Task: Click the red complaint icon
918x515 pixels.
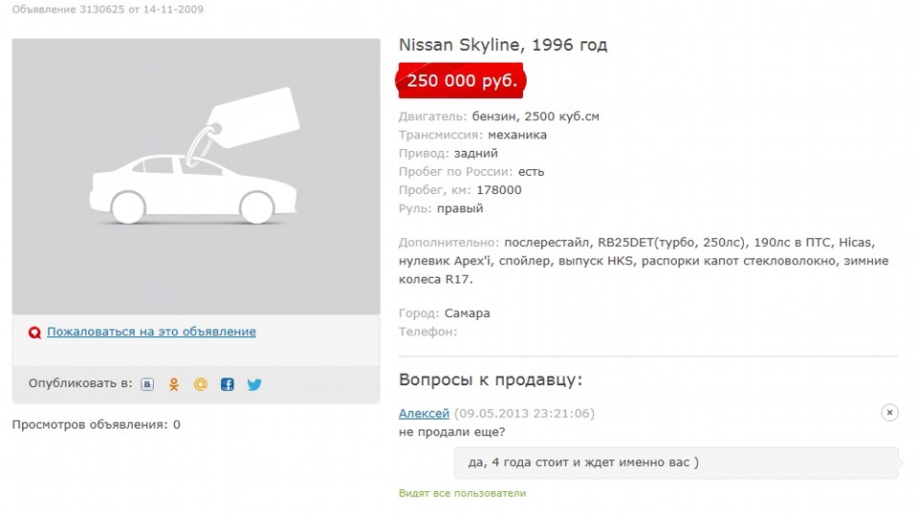Action: (35, 333)
